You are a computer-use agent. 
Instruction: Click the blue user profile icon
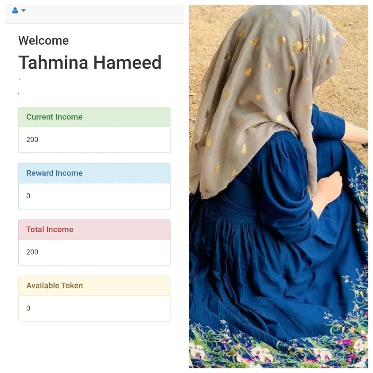15,10
